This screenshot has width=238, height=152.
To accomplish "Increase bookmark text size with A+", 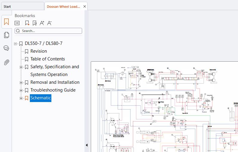I will [x=42, y=23].
